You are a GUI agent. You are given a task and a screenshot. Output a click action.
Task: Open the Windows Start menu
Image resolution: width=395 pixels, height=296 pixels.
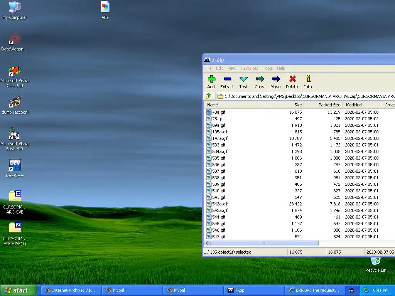19,290
